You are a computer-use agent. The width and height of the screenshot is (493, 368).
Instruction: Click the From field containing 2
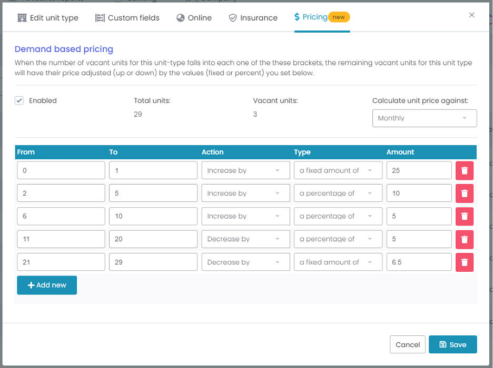61,193
